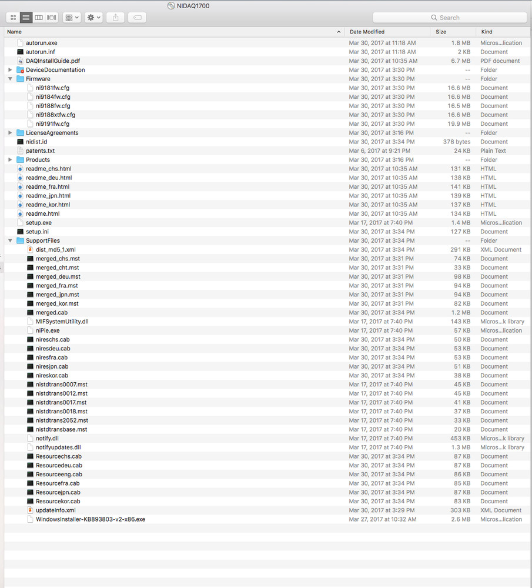Sort by Date Modified column

(367, 32)
